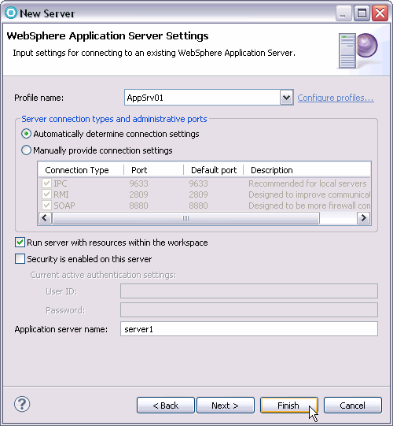Click the User ID field
This screenshot has height=426, width=393.
point(249,291)
